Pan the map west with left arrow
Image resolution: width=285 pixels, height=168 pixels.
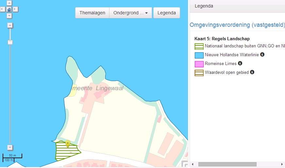click(3, 9)
